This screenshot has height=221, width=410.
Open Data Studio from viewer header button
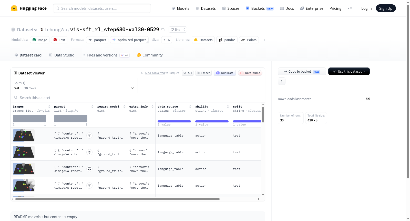click(x=250, y=73)
